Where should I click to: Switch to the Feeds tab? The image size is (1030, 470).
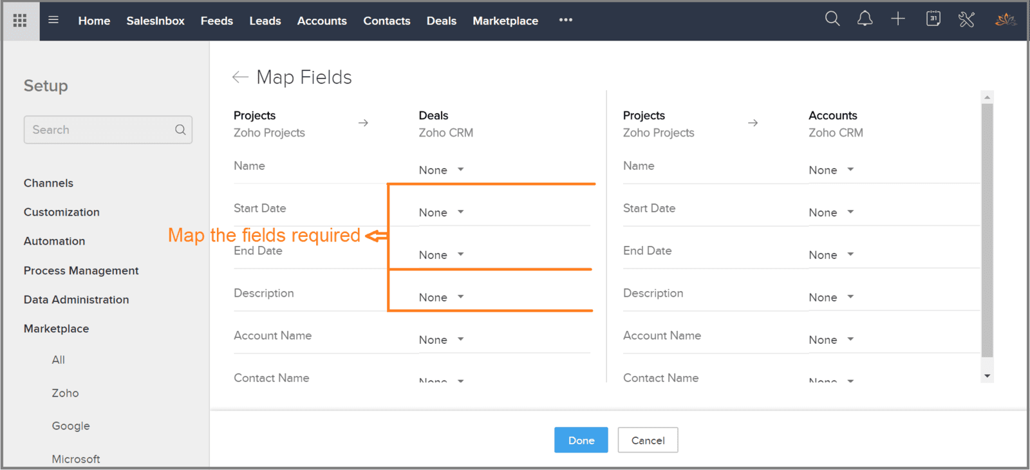tap(217, 21)
